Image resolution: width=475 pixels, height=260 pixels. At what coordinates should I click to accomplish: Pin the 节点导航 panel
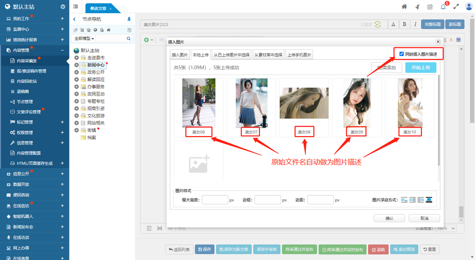(x=129, y=19)
